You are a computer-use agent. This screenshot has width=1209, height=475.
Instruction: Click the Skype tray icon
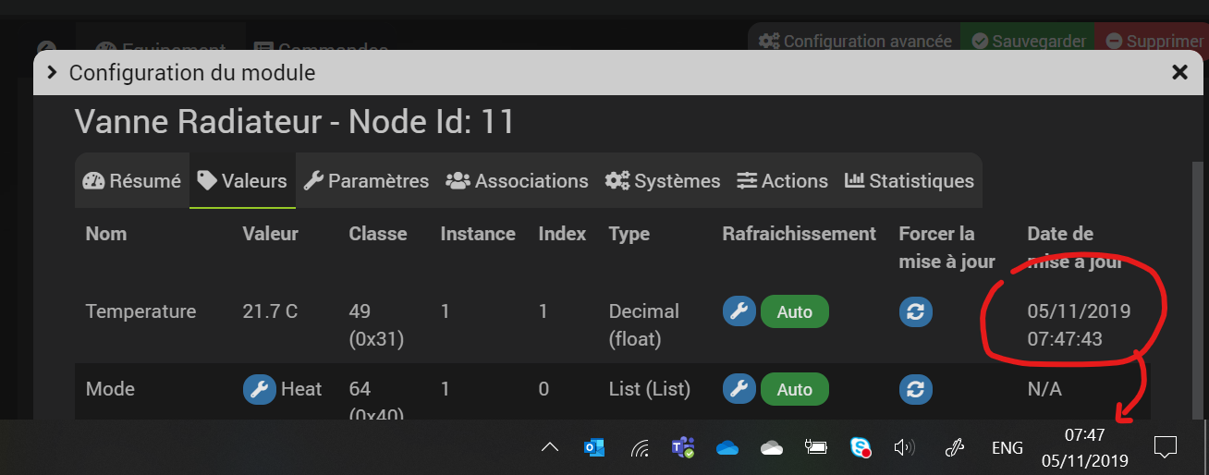[x=861, y=448]
